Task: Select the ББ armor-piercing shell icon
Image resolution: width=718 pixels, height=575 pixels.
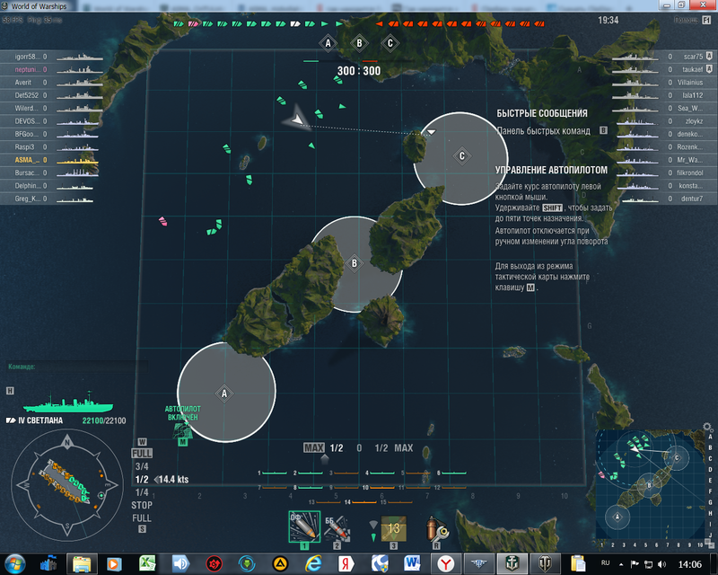Action: [337, 528]
